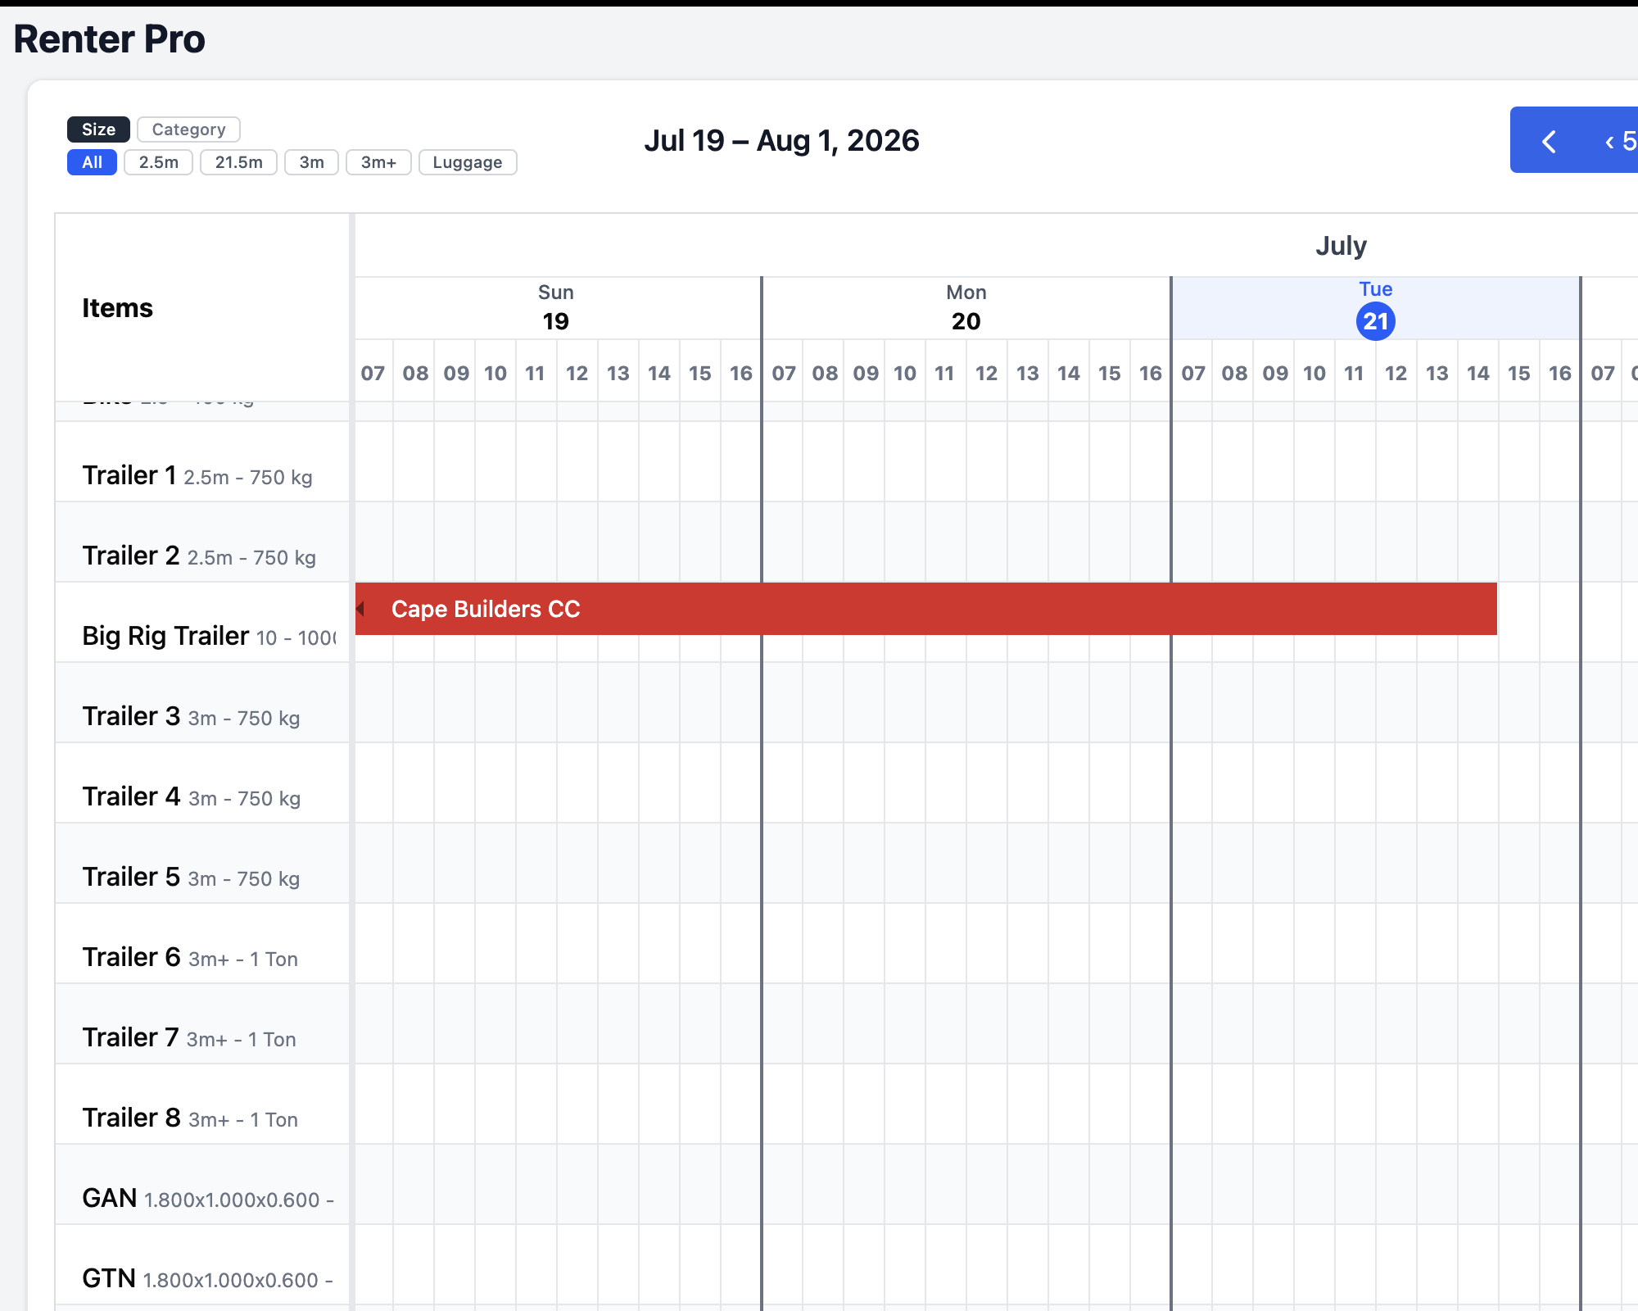Open the Cape Builders CC booking bar

click(x=925, y=609)
